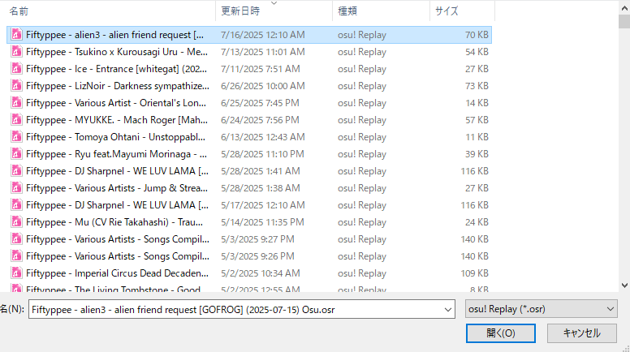630x352 pixels.
Task: Click the file icon for MYUKKE. - Mach Roger
Action: (16, 120)
